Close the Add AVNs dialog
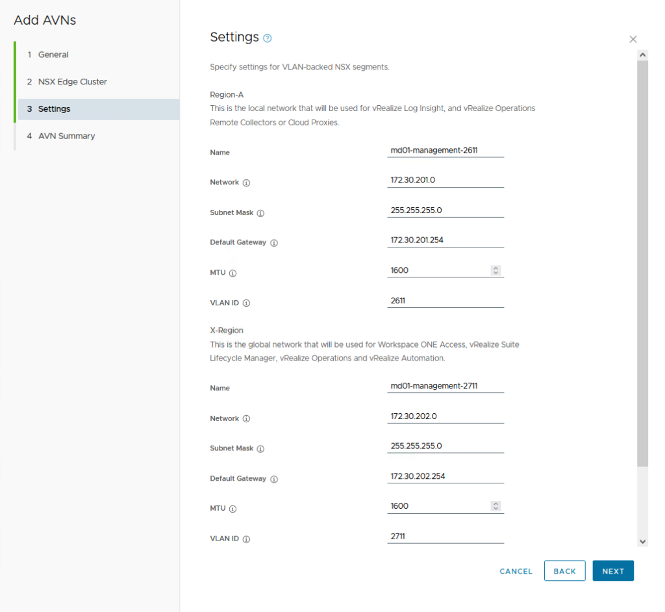 633,40
